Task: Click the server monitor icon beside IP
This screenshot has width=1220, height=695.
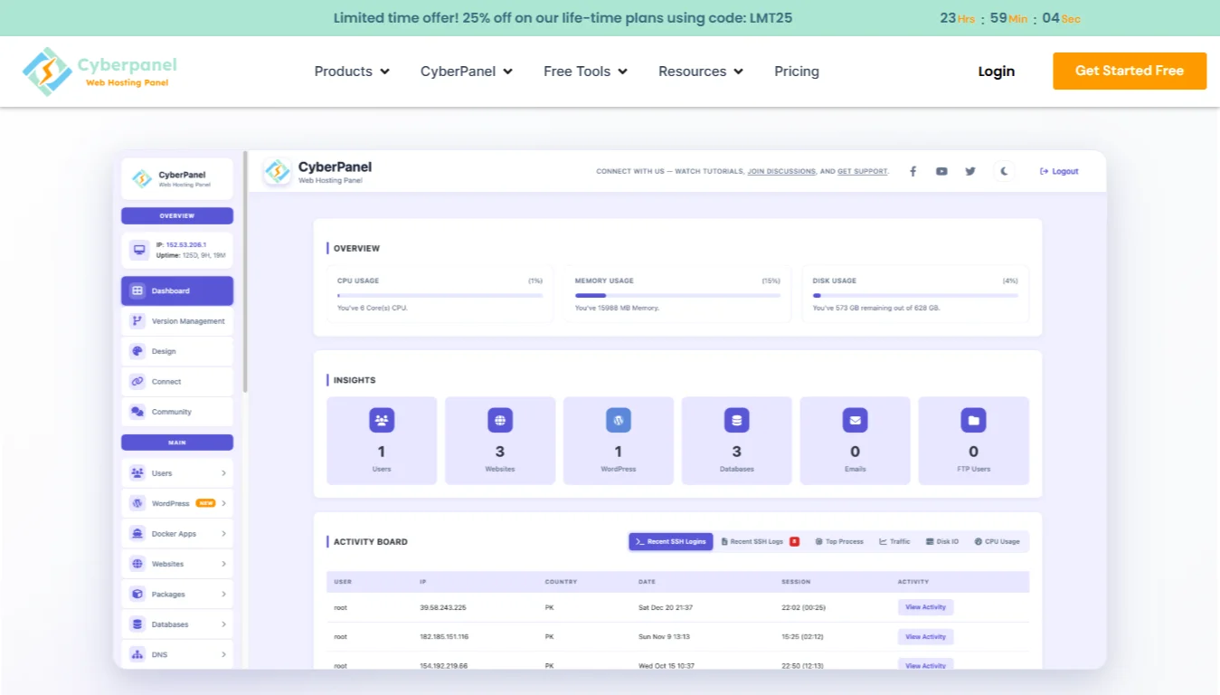Action: click(x=139, y=250)
